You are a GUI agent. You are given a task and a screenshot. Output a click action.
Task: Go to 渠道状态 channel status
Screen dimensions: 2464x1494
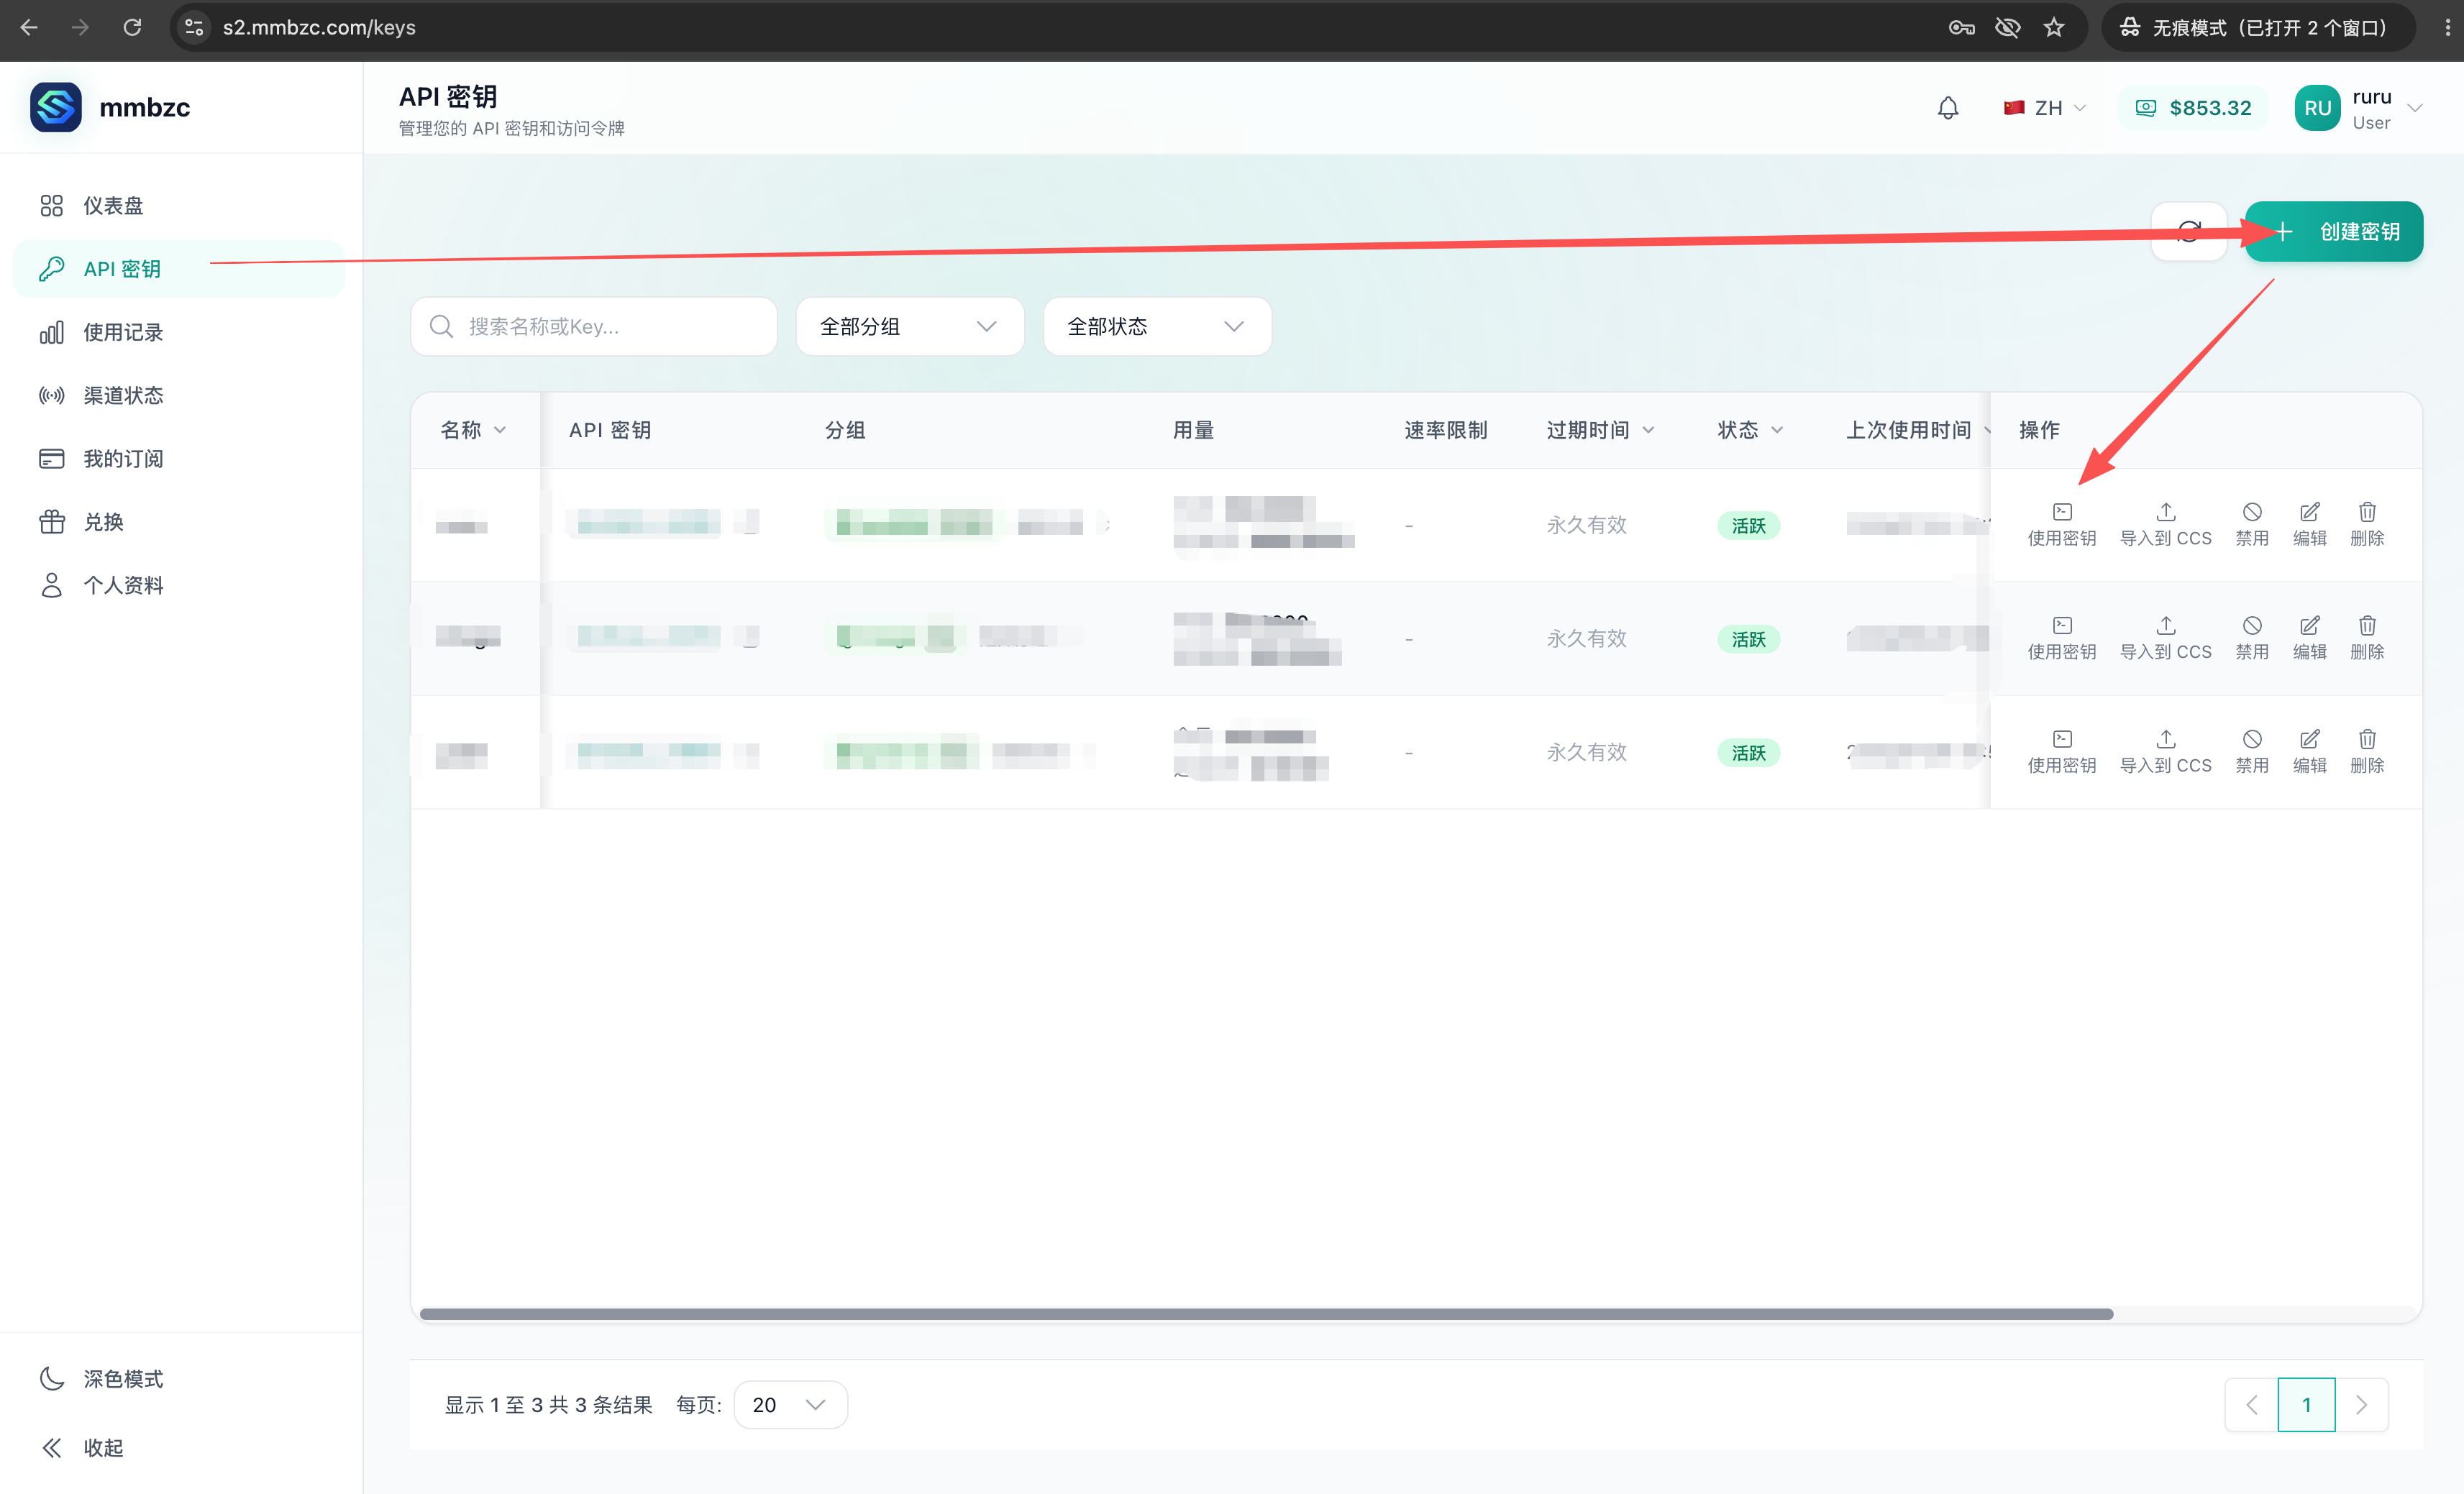[x=180, y=395]
